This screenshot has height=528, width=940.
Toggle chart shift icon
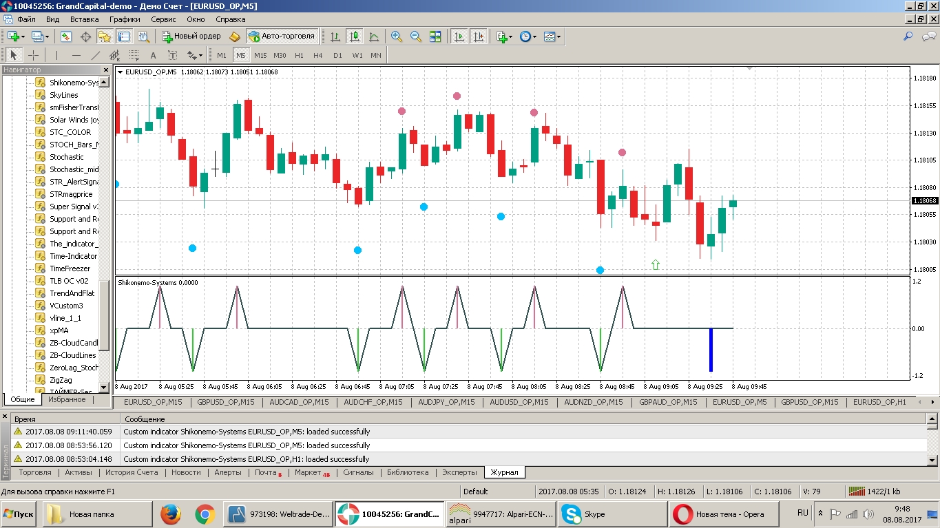(479, 36)
